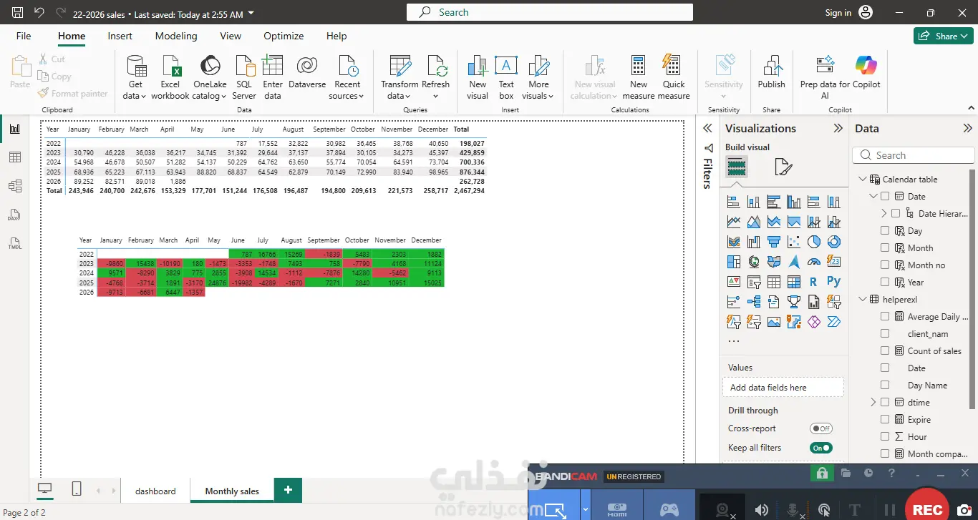Viewport: 978px width, 520px height.
Task: Add a new report page
Action: [288, 490]
